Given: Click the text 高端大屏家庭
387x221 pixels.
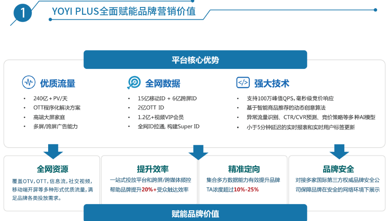Looking at the screenshot, I should click(49, 117).
